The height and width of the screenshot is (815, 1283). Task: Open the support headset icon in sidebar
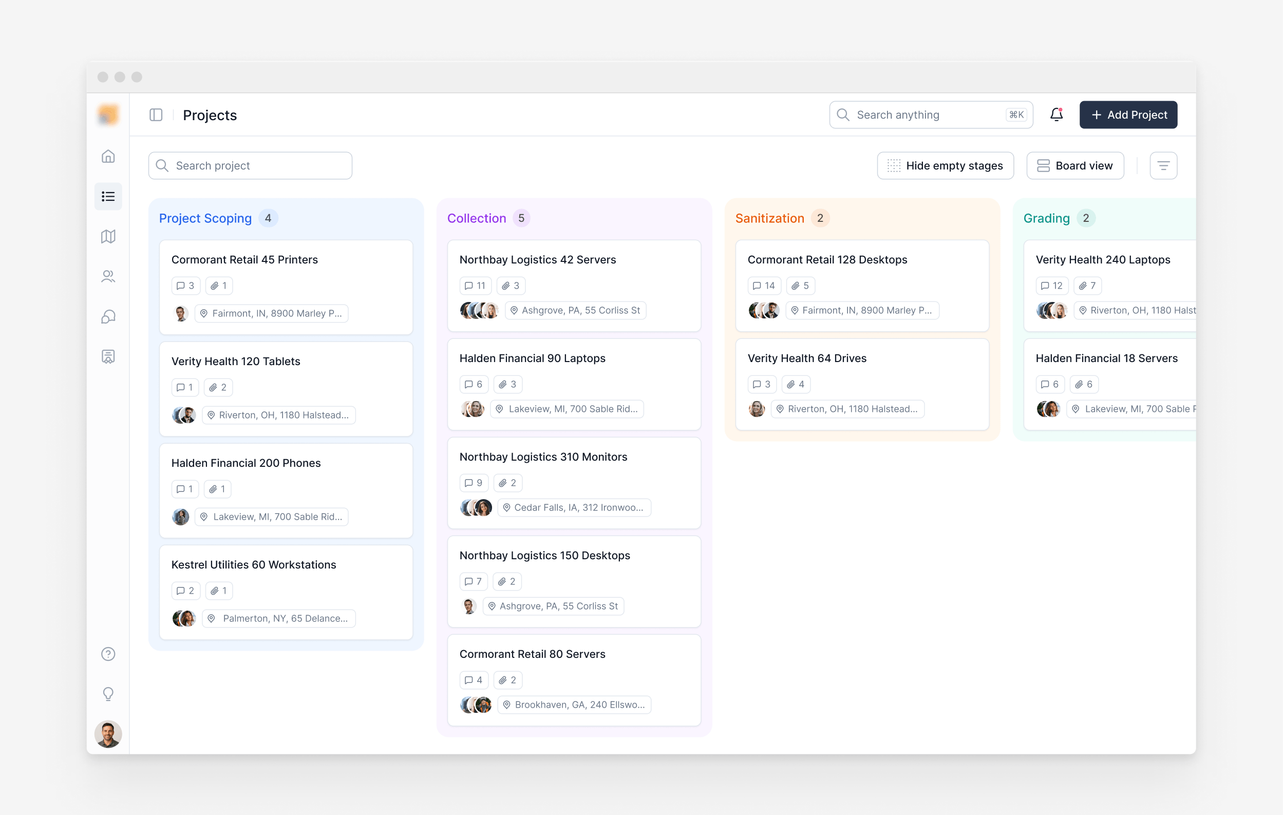pos(108,316)
